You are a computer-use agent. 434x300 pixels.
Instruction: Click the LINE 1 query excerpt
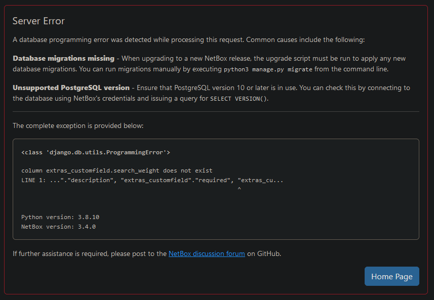point(152,180)
